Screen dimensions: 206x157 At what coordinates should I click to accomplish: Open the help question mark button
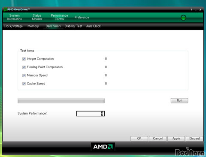click(191, 10)
